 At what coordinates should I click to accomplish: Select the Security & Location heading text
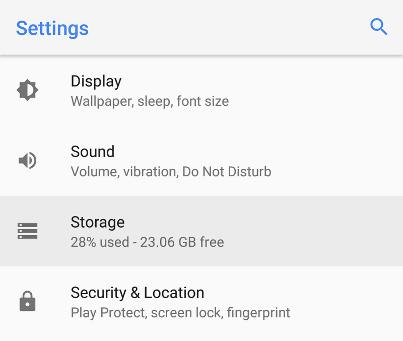[x=138, y=293]
